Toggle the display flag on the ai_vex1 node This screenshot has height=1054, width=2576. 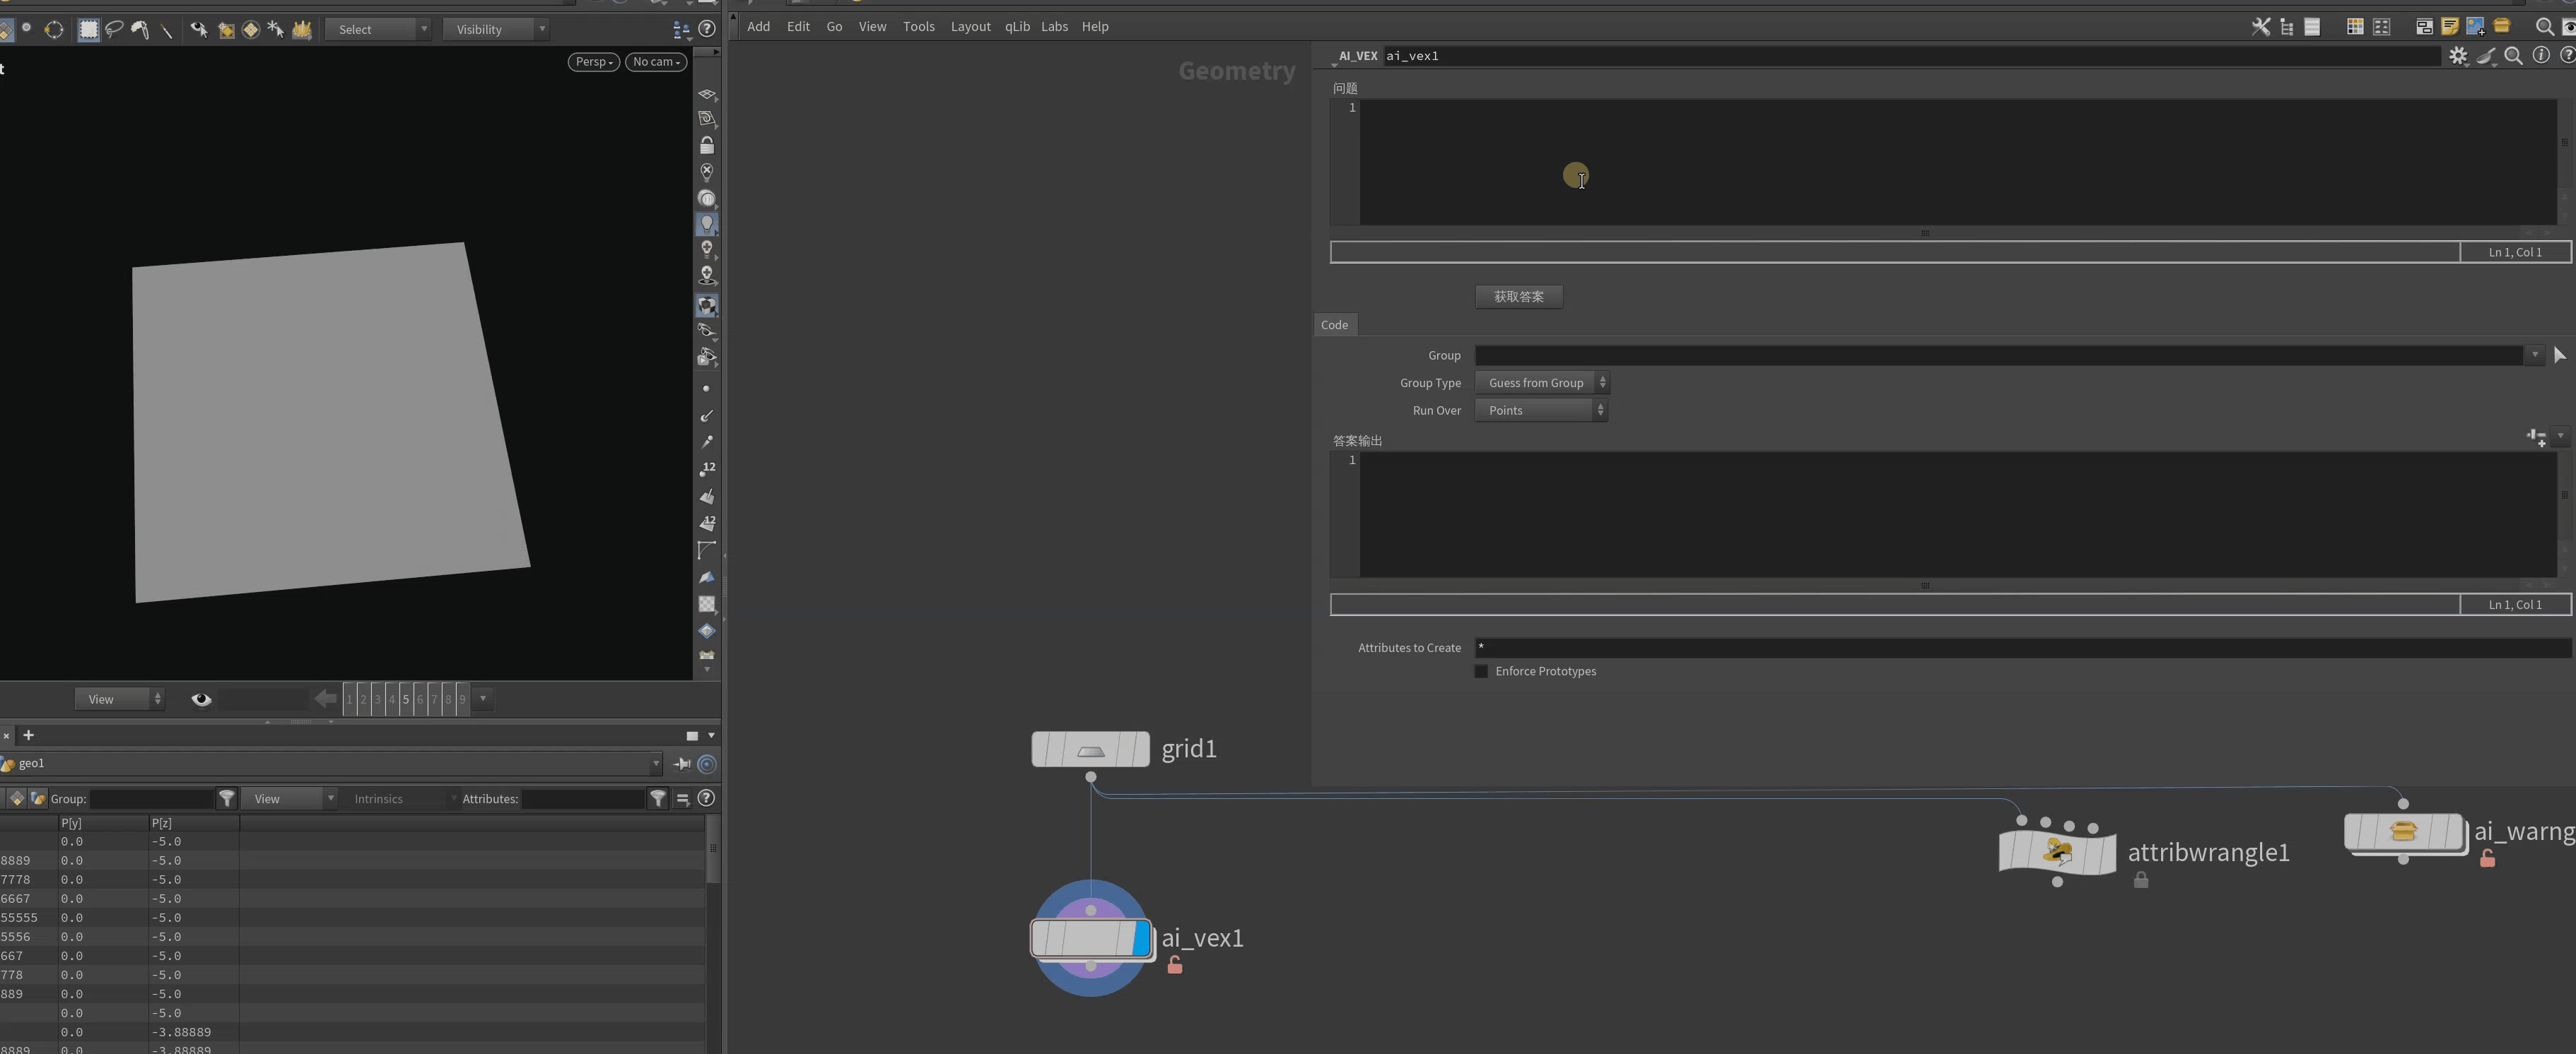coord(1140,939)
